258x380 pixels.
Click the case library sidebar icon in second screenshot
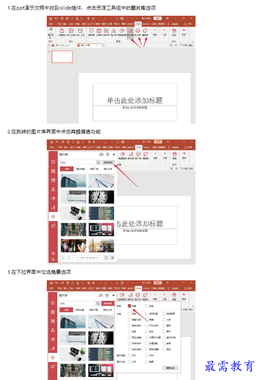point(53,162)
